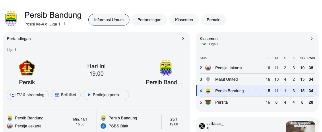Click the Persija Jakarta logo in standings
322x132 pixels.
pyautogui.click(x=208, y=68)
